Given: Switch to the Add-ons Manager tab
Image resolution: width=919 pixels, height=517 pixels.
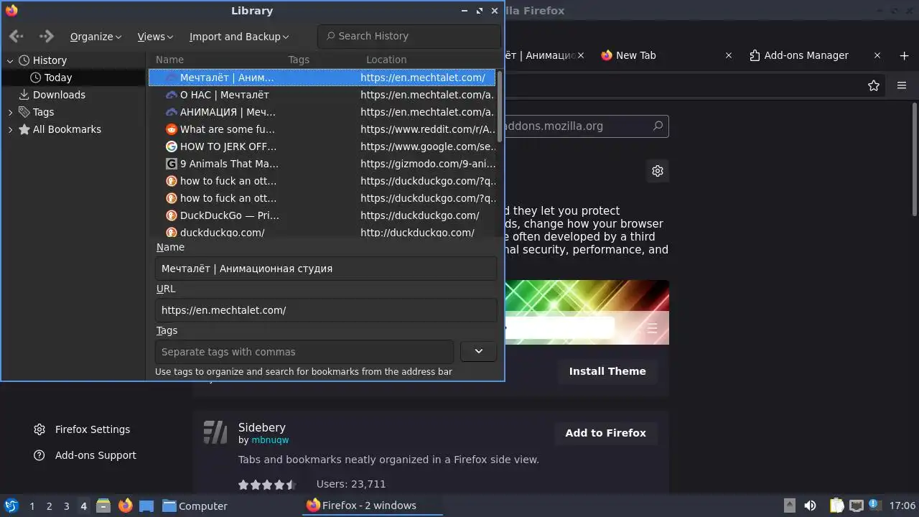Looking at the screenshot, I should (806, 55).
